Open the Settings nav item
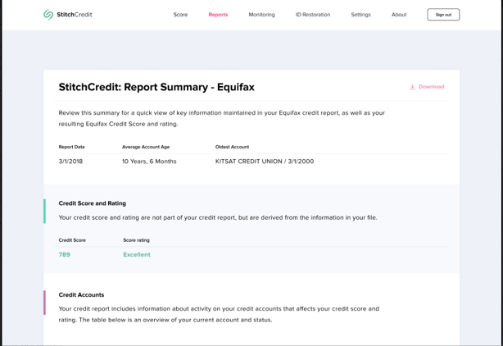Screen dimensions: 503x346 [360, 15]
